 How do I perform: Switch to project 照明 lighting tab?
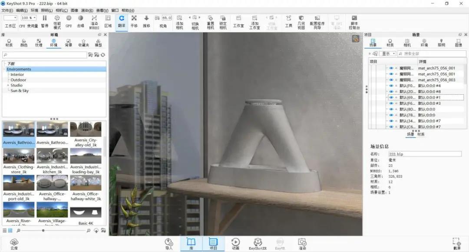pyautogui.click(x=442, y=43)
